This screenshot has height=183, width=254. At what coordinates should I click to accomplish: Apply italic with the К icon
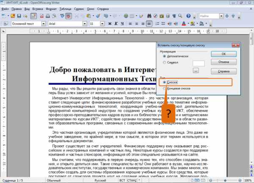116,24
